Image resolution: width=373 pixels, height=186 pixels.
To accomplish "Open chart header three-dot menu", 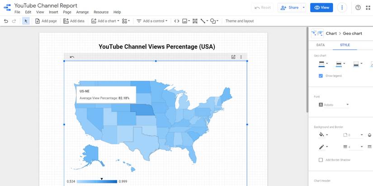I will [x=241, y=57].
